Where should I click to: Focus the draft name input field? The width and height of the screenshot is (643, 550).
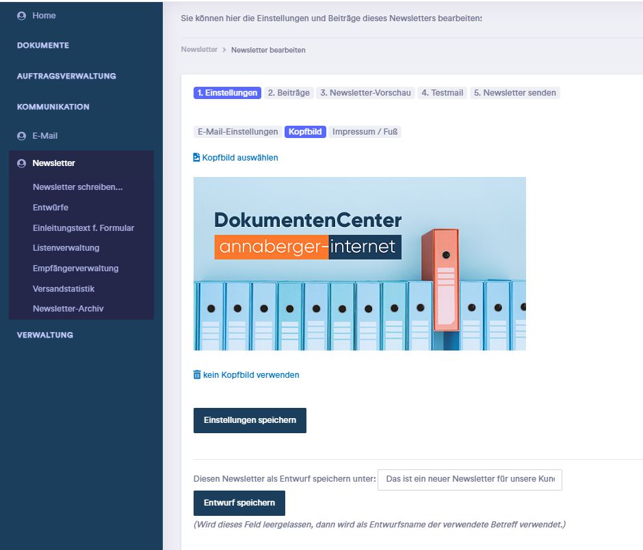point(469,480)
